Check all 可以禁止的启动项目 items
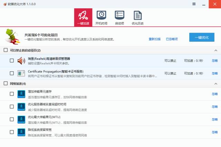The height and width of the screenshot is (147, 221). click(6, 50)
